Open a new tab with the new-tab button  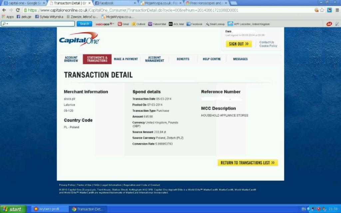click(233, 3)
